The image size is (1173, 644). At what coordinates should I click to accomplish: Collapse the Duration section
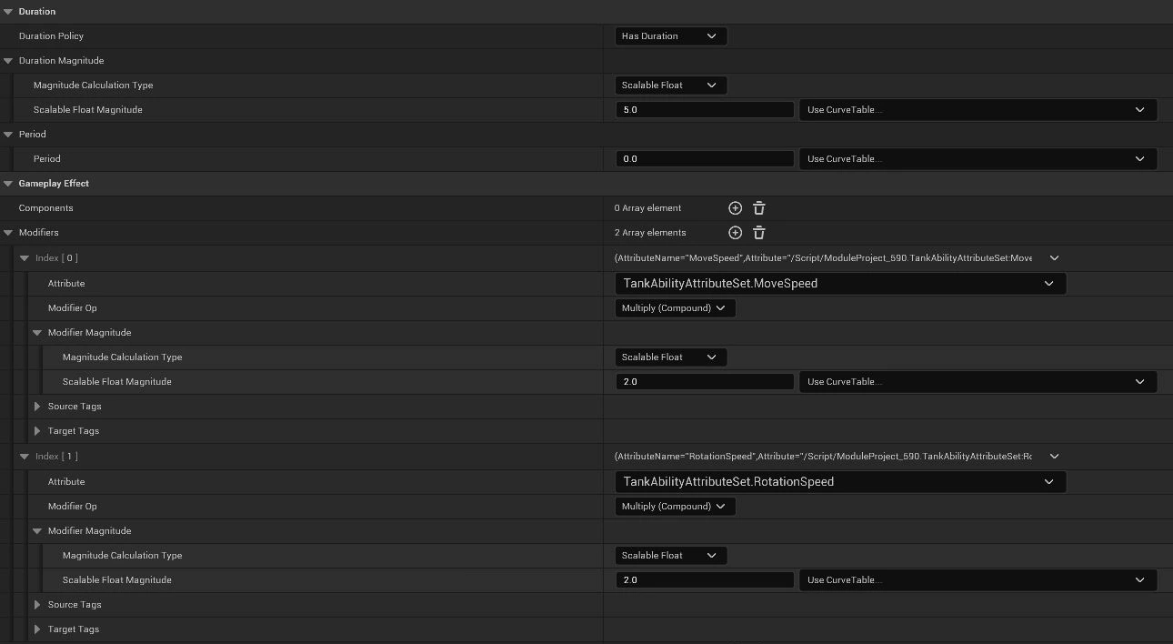[8, 12]
